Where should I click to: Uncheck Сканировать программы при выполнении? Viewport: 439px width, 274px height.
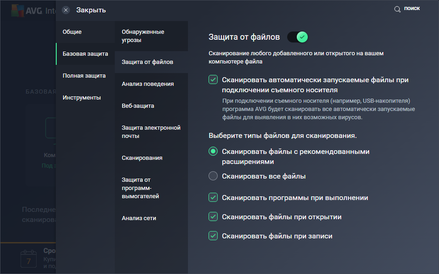click(x=213, y=198)
